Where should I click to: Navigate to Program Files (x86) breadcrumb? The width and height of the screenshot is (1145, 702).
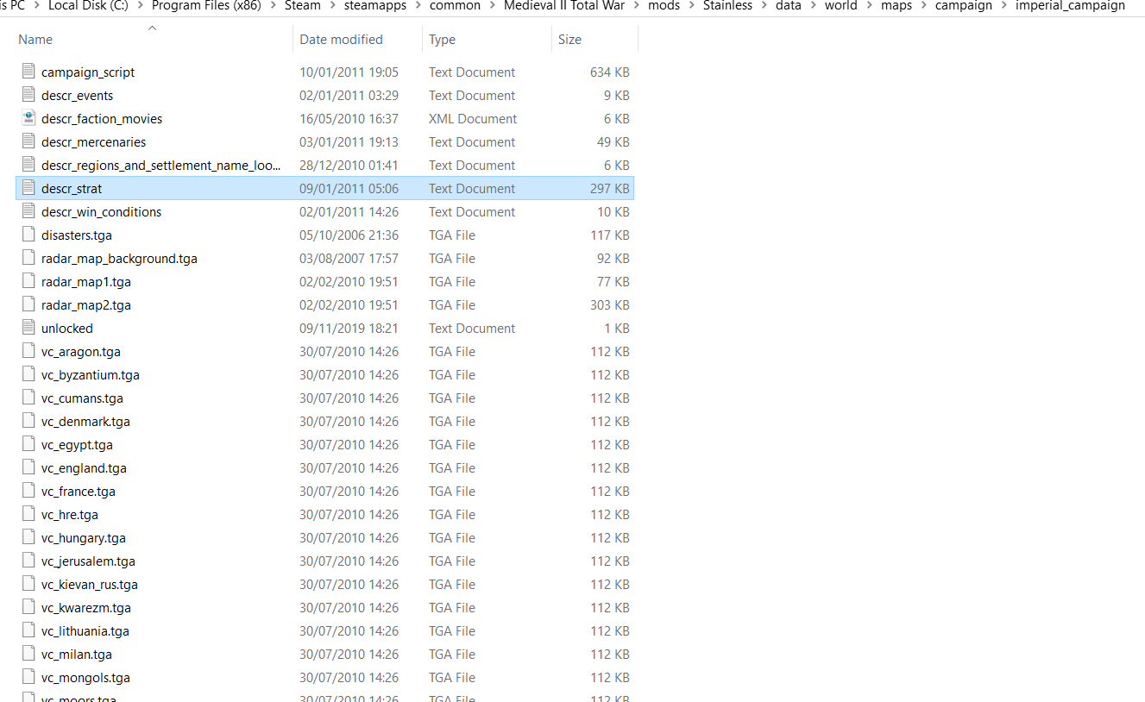(x=207, y=6)
